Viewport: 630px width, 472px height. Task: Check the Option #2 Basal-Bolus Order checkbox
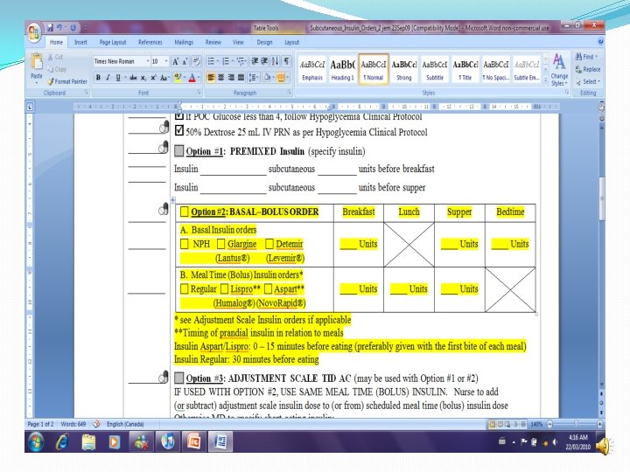[184, 212]
